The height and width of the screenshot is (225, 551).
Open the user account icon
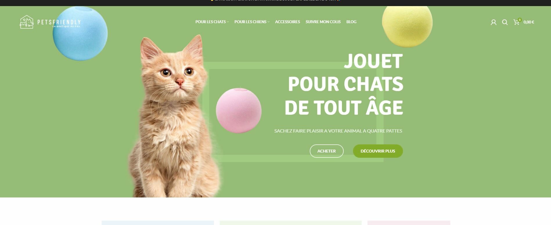[x=493, y=22]
